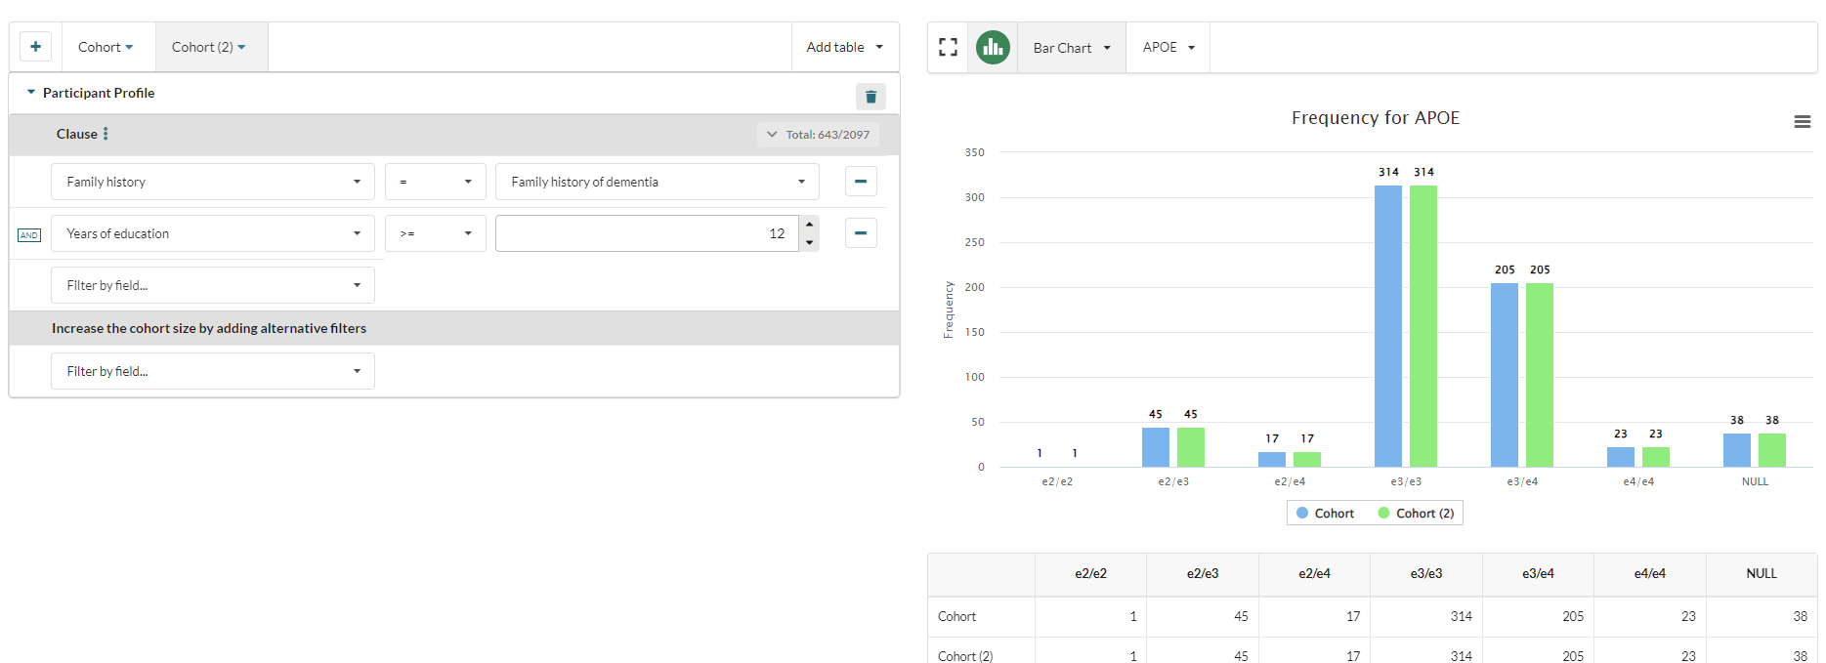
Task: Remove the Years of education filter row
Action: tap(860, 233)
